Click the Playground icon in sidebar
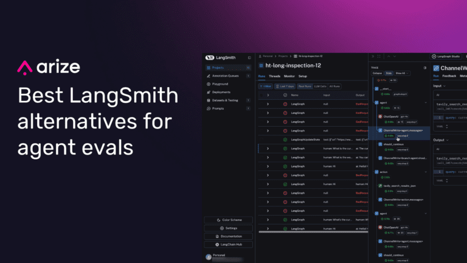This screenshot has height=263, width=467. (x=209, y=84)
